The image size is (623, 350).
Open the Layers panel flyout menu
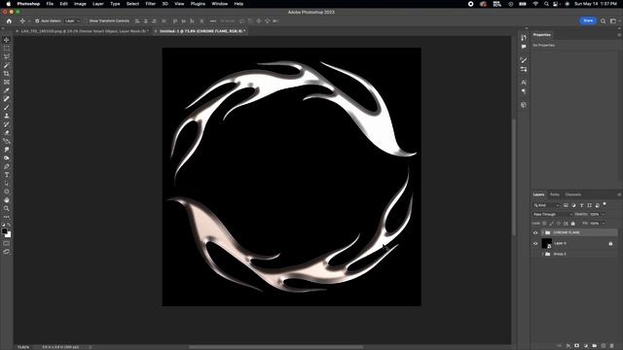[x=619, y=194]
